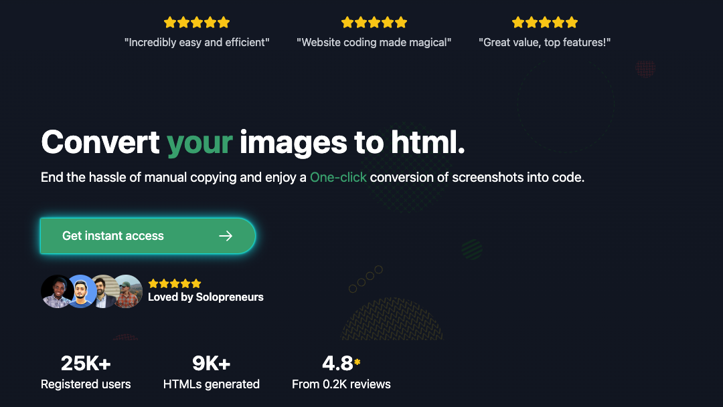Select the first avatar in the user group

[x=56, y=291]
